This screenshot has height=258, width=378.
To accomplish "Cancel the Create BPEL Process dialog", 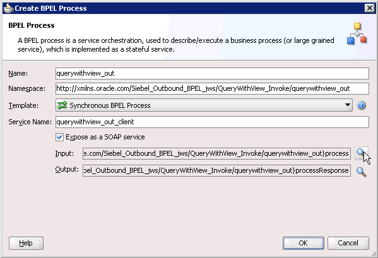I will pos(348,243).
